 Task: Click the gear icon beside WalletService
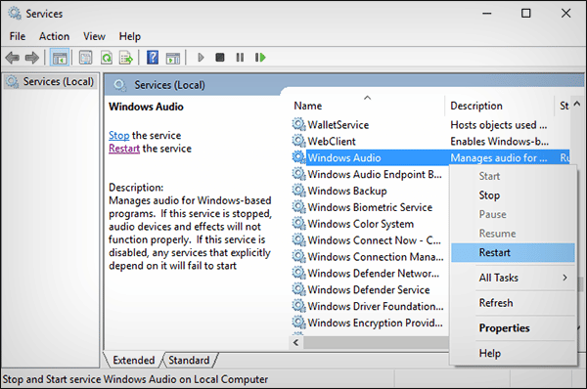[298, 124]
